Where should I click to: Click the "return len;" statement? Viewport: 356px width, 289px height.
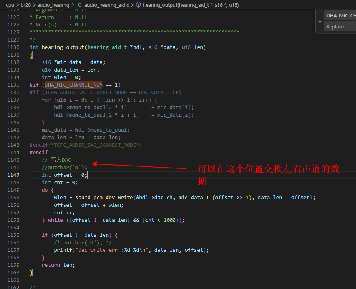58,265
